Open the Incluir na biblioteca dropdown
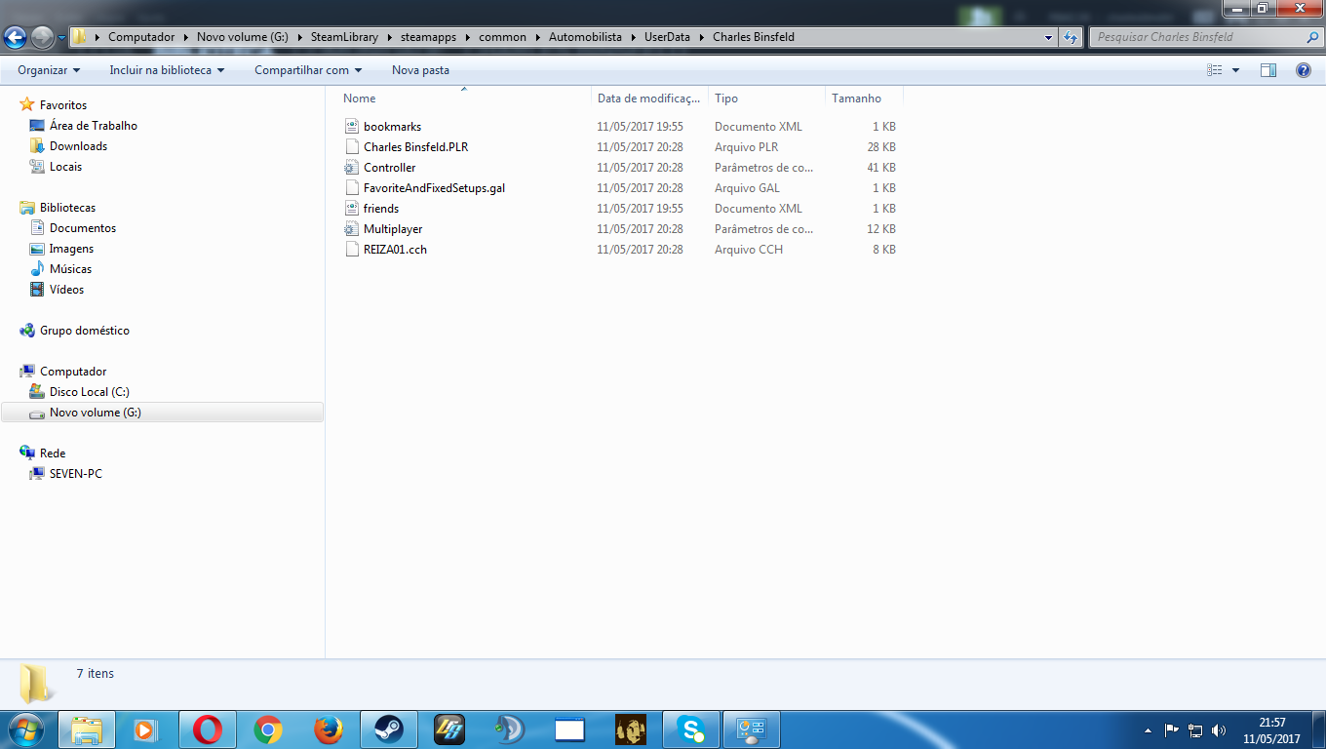The height and width of the screenshot is (749, 1326). click(167, 70)
